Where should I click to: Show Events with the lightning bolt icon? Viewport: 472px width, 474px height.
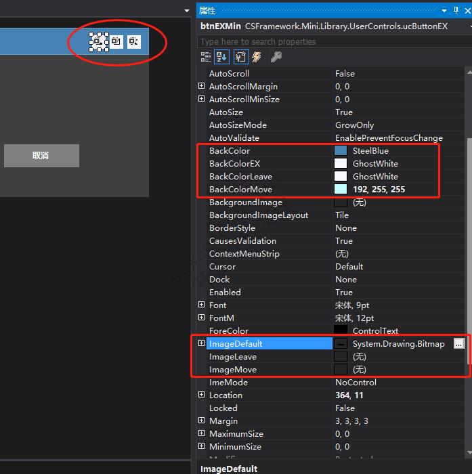click(257, 58)
